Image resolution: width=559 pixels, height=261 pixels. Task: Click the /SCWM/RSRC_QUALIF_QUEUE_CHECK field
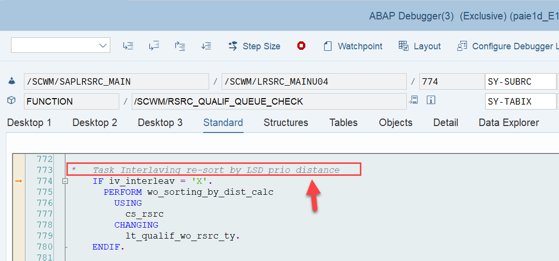pyautogui.click(x=269, y=101)
